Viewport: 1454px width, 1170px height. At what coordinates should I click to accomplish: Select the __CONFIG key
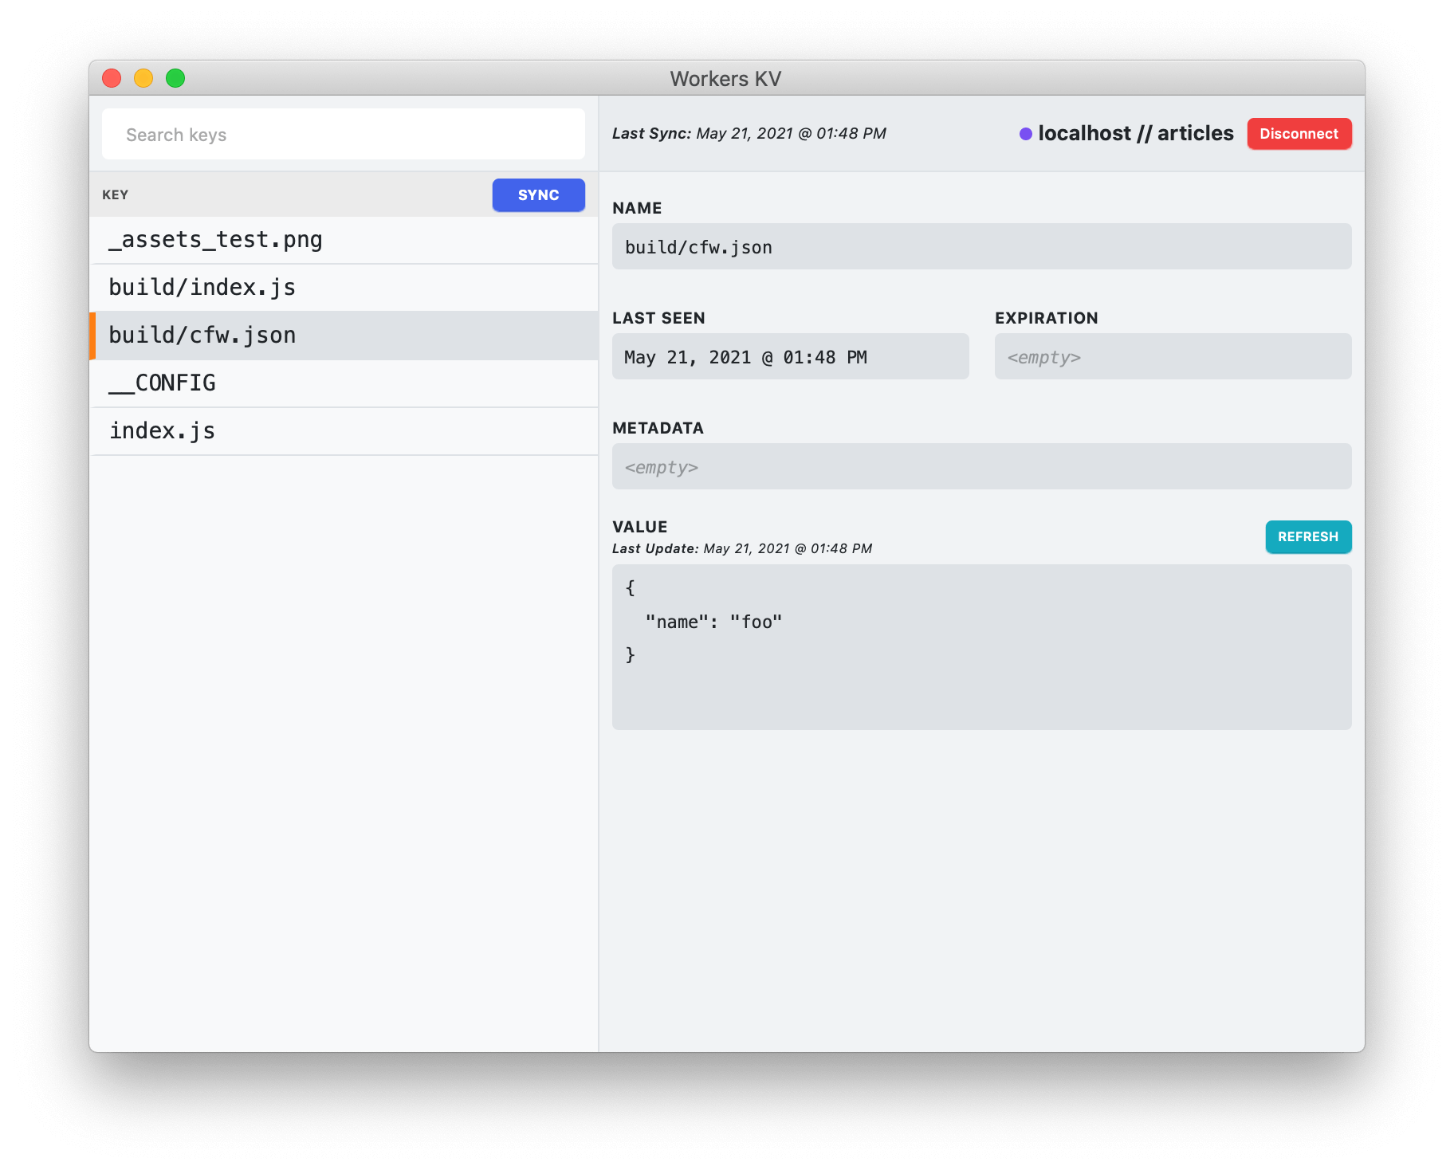tap(344, 383)
